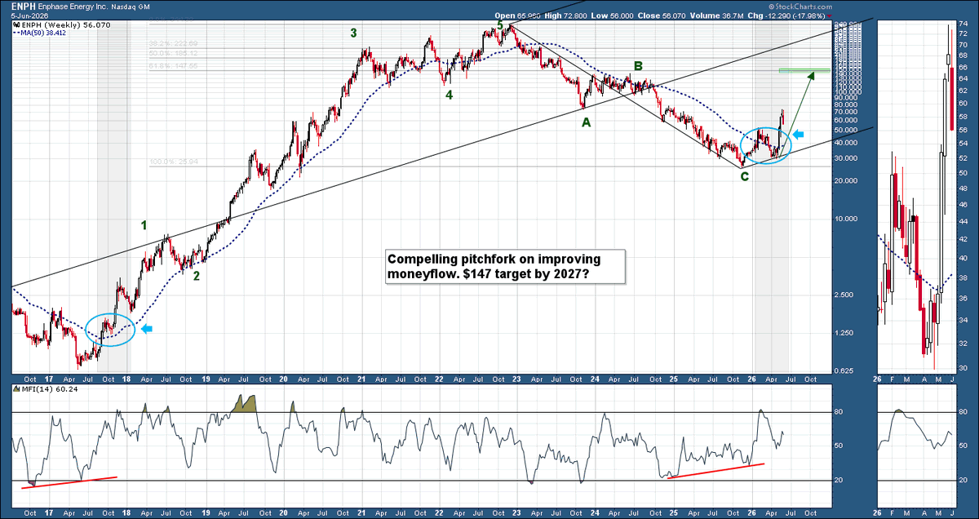Viewport: 979px width, 519px height.
Task: Click the 0.625 price axis label
Action: pos(844,370)
